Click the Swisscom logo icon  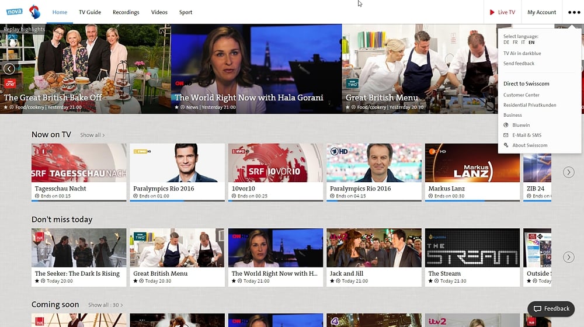tap(34, 12)
